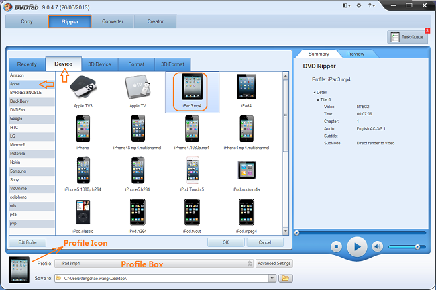Open the 3D Format profiles tab
Screen dimensions: 436x290
tap(172, 64)
